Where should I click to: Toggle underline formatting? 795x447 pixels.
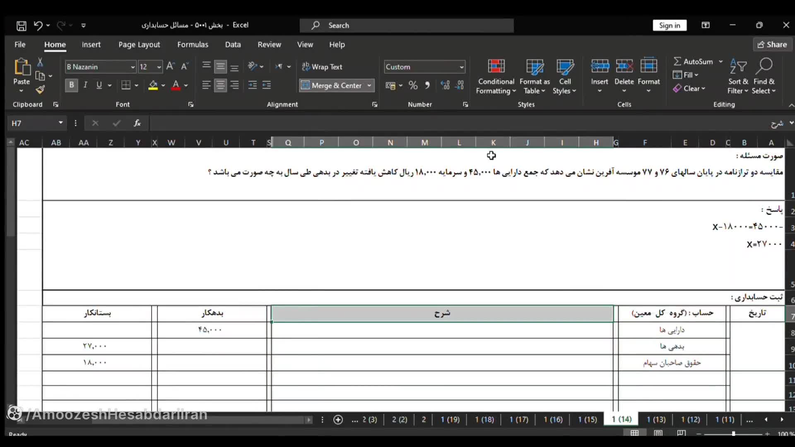[x=99, y=85]
